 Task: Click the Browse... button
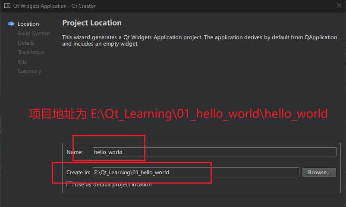[x=319, y=172]
